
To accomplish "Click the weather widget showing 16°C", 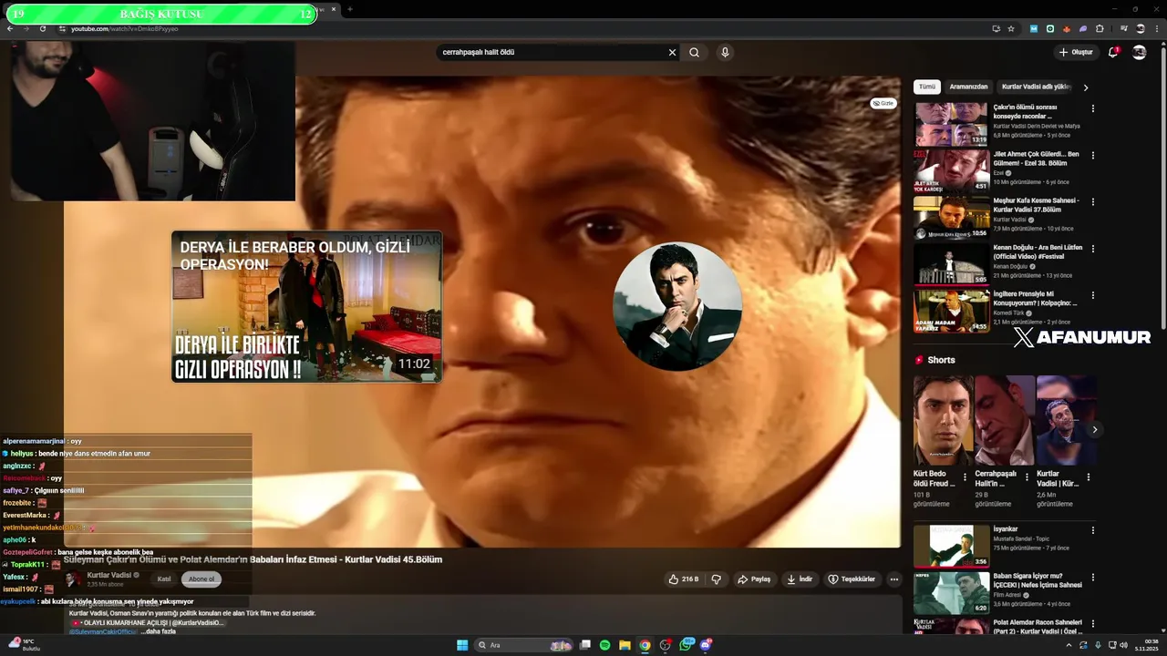I will coord(23,645).
